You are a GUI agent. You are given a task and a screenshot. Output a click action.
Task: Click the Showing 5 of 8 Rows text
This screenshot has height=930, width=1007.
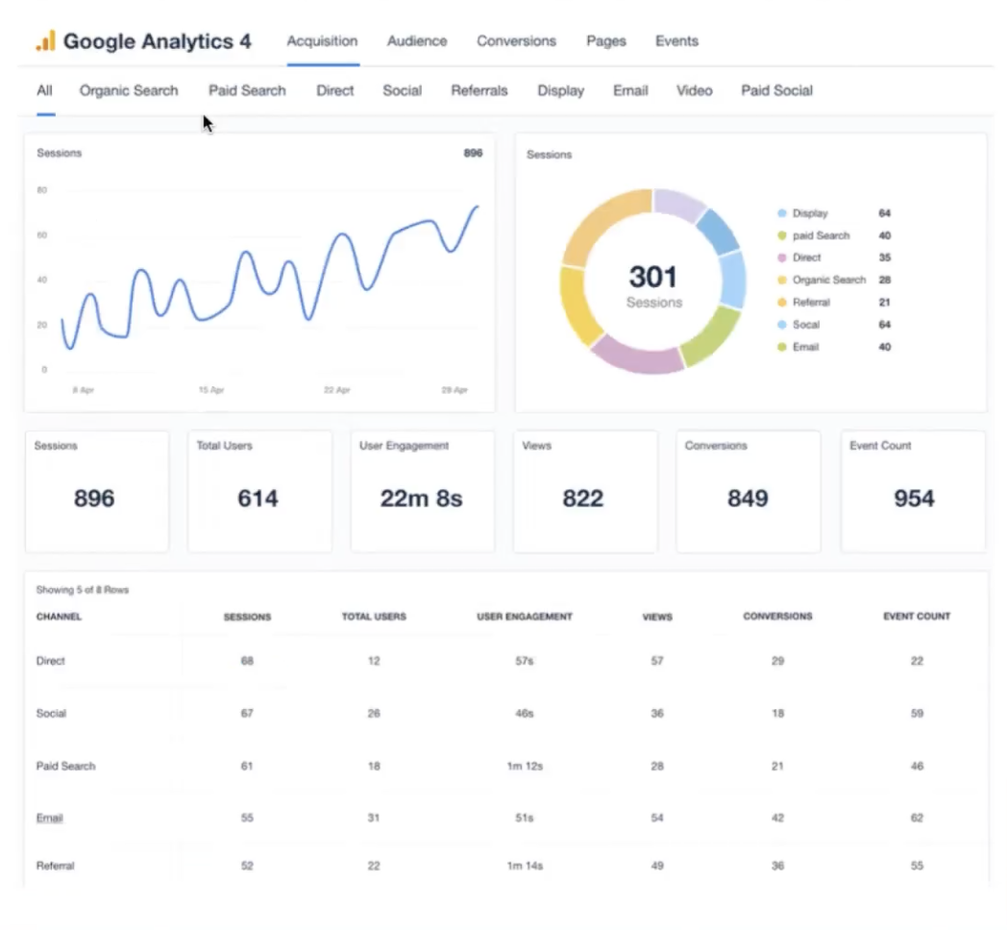point(83,590)
